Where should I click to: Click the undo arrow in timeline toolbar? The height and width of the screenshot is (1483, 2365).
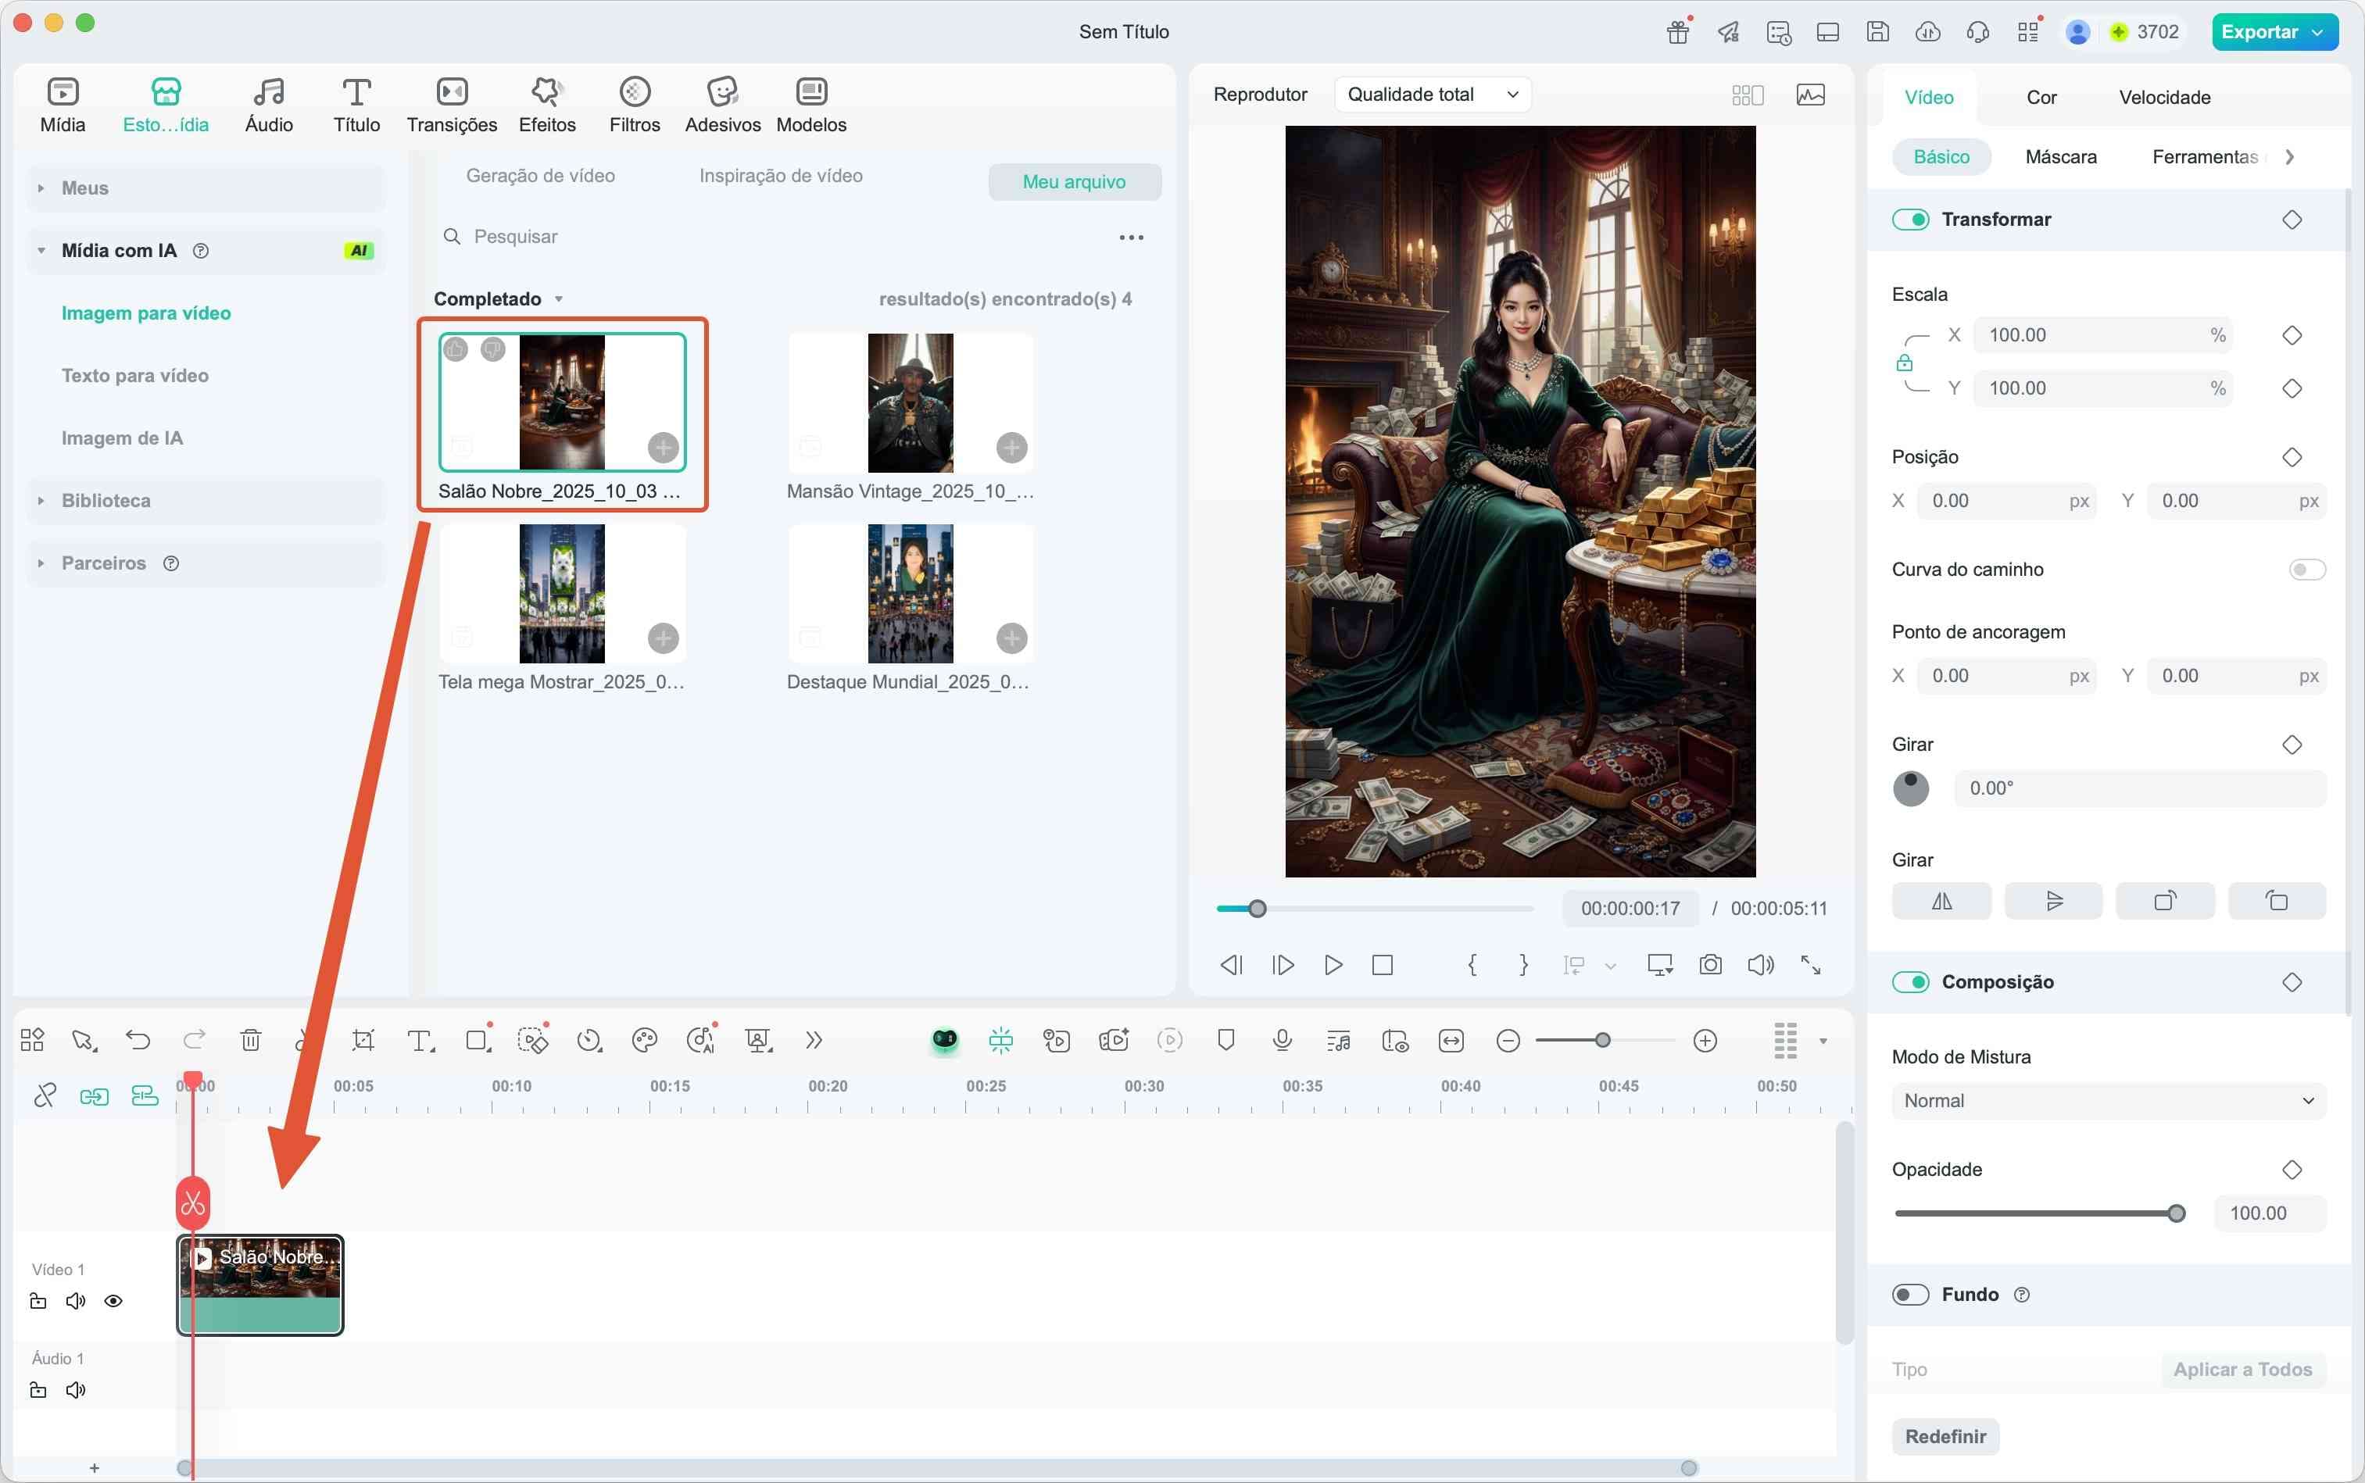138,1040
